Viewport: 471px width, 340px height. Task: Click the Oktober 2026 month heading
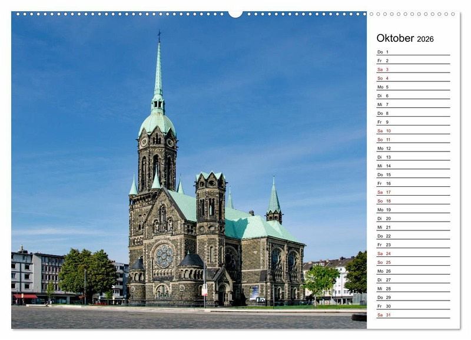(405, 38)
